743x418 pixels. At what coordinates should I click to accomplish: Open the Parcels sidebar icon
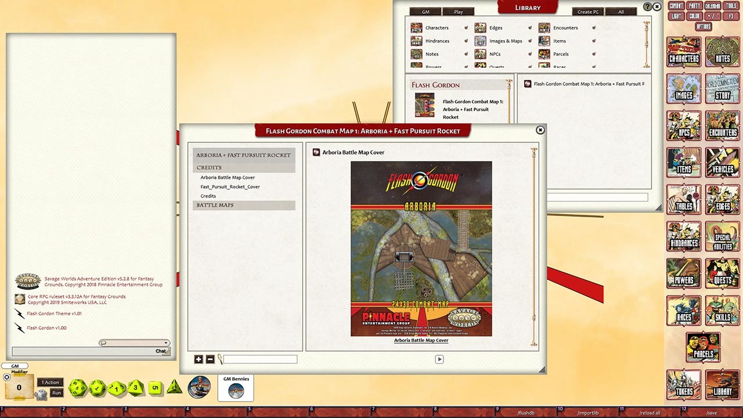click(702, 347)
